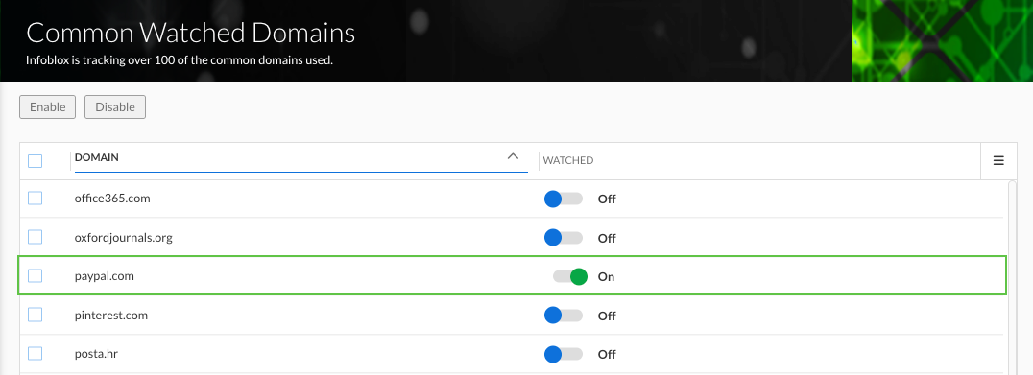
Task: Click the DOMAIN column sort arrow
Action: tap(514, 156)
